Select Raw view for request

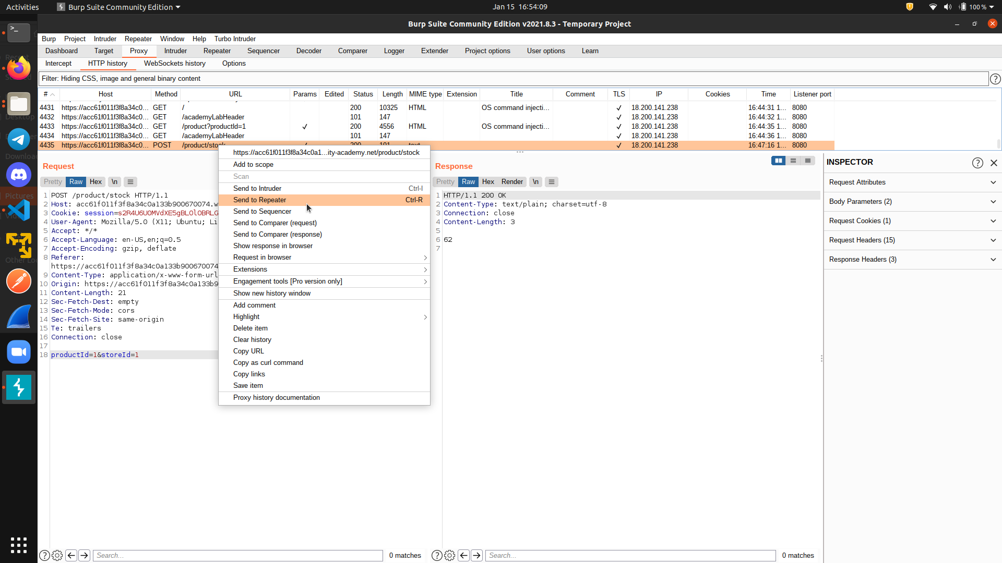76,181
